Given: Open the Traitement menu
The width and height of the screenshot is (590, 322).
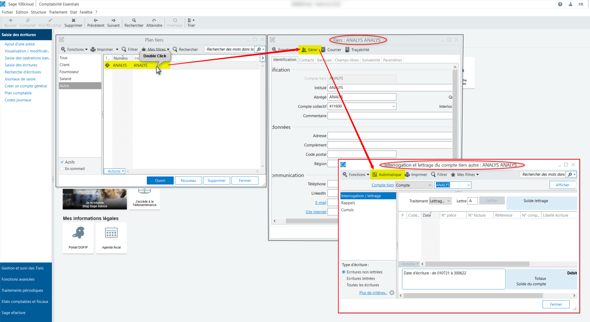Looking at the screenshot, I should (x=58, y=12).
